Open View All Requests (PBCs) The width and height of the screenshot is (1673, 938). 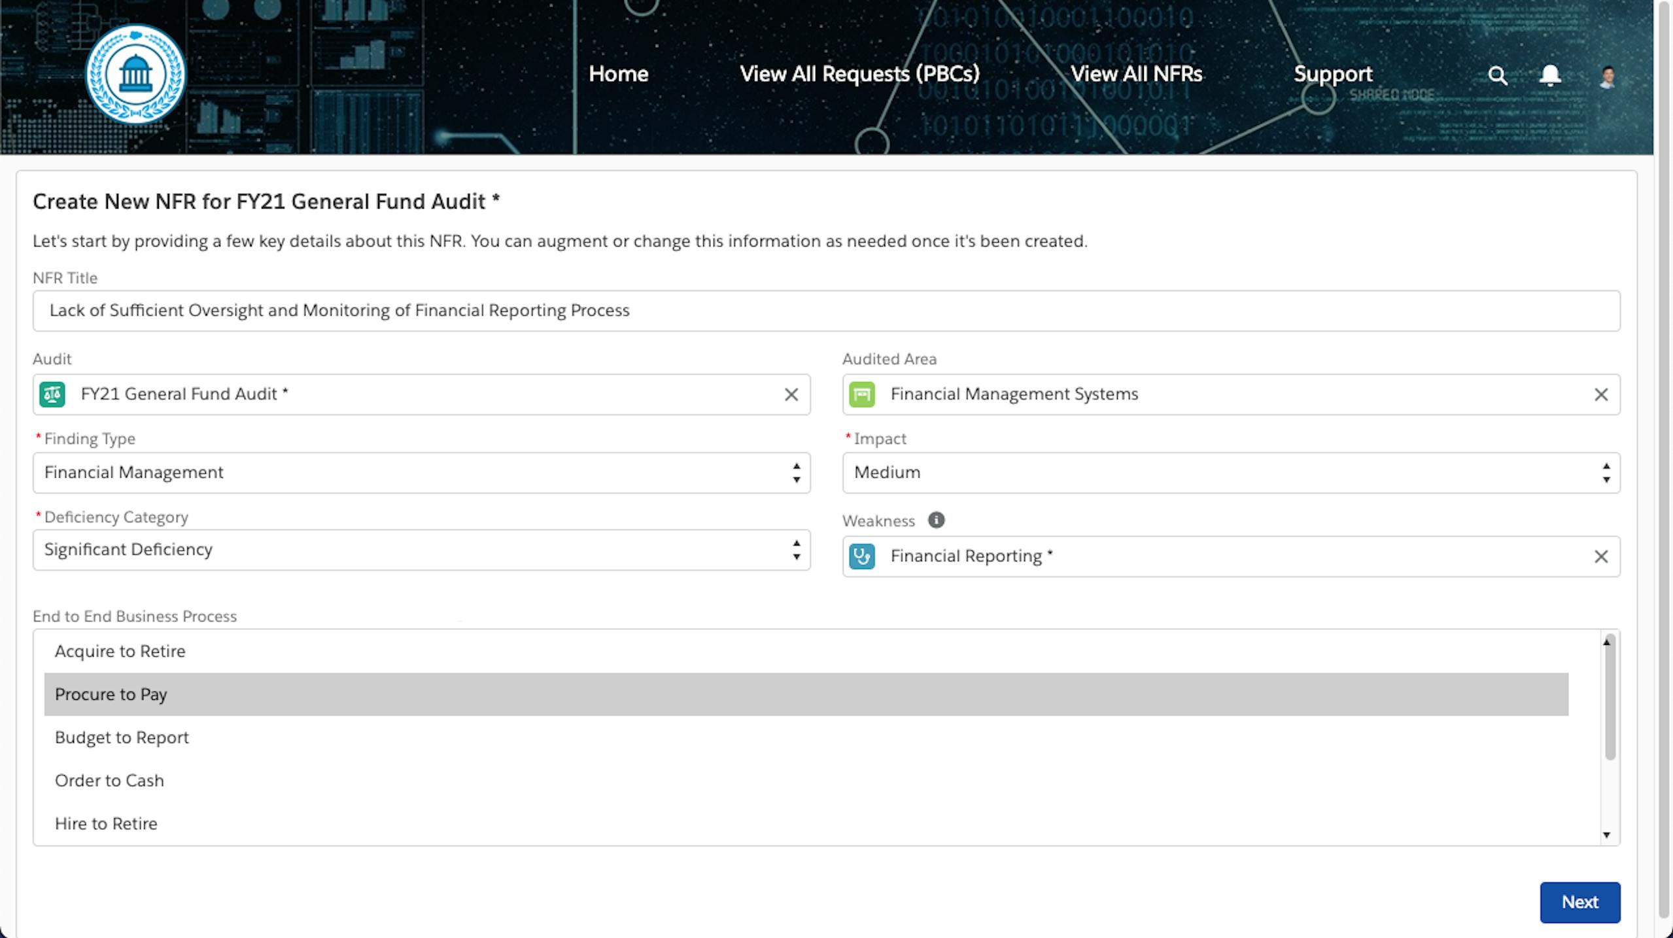tap(859, 74)
